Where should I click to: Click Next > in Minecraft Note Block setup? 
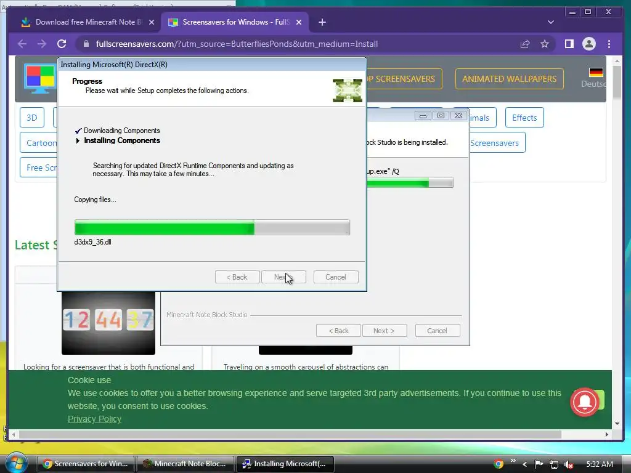385,331
